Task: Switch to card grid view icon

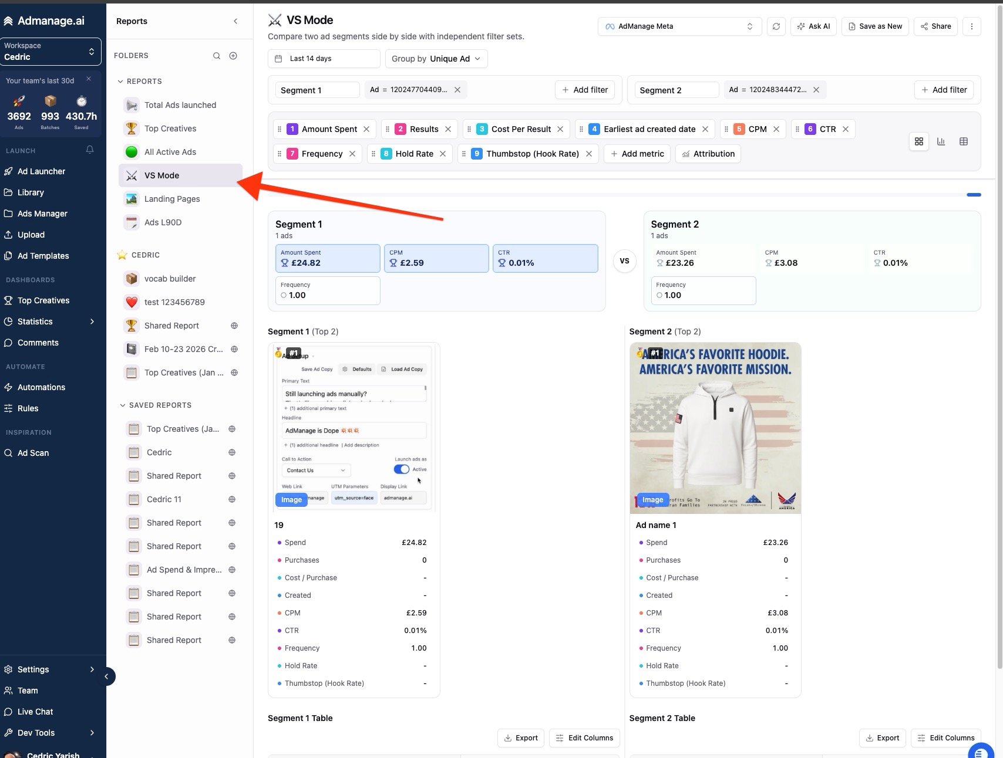Action: coord(919,141)
